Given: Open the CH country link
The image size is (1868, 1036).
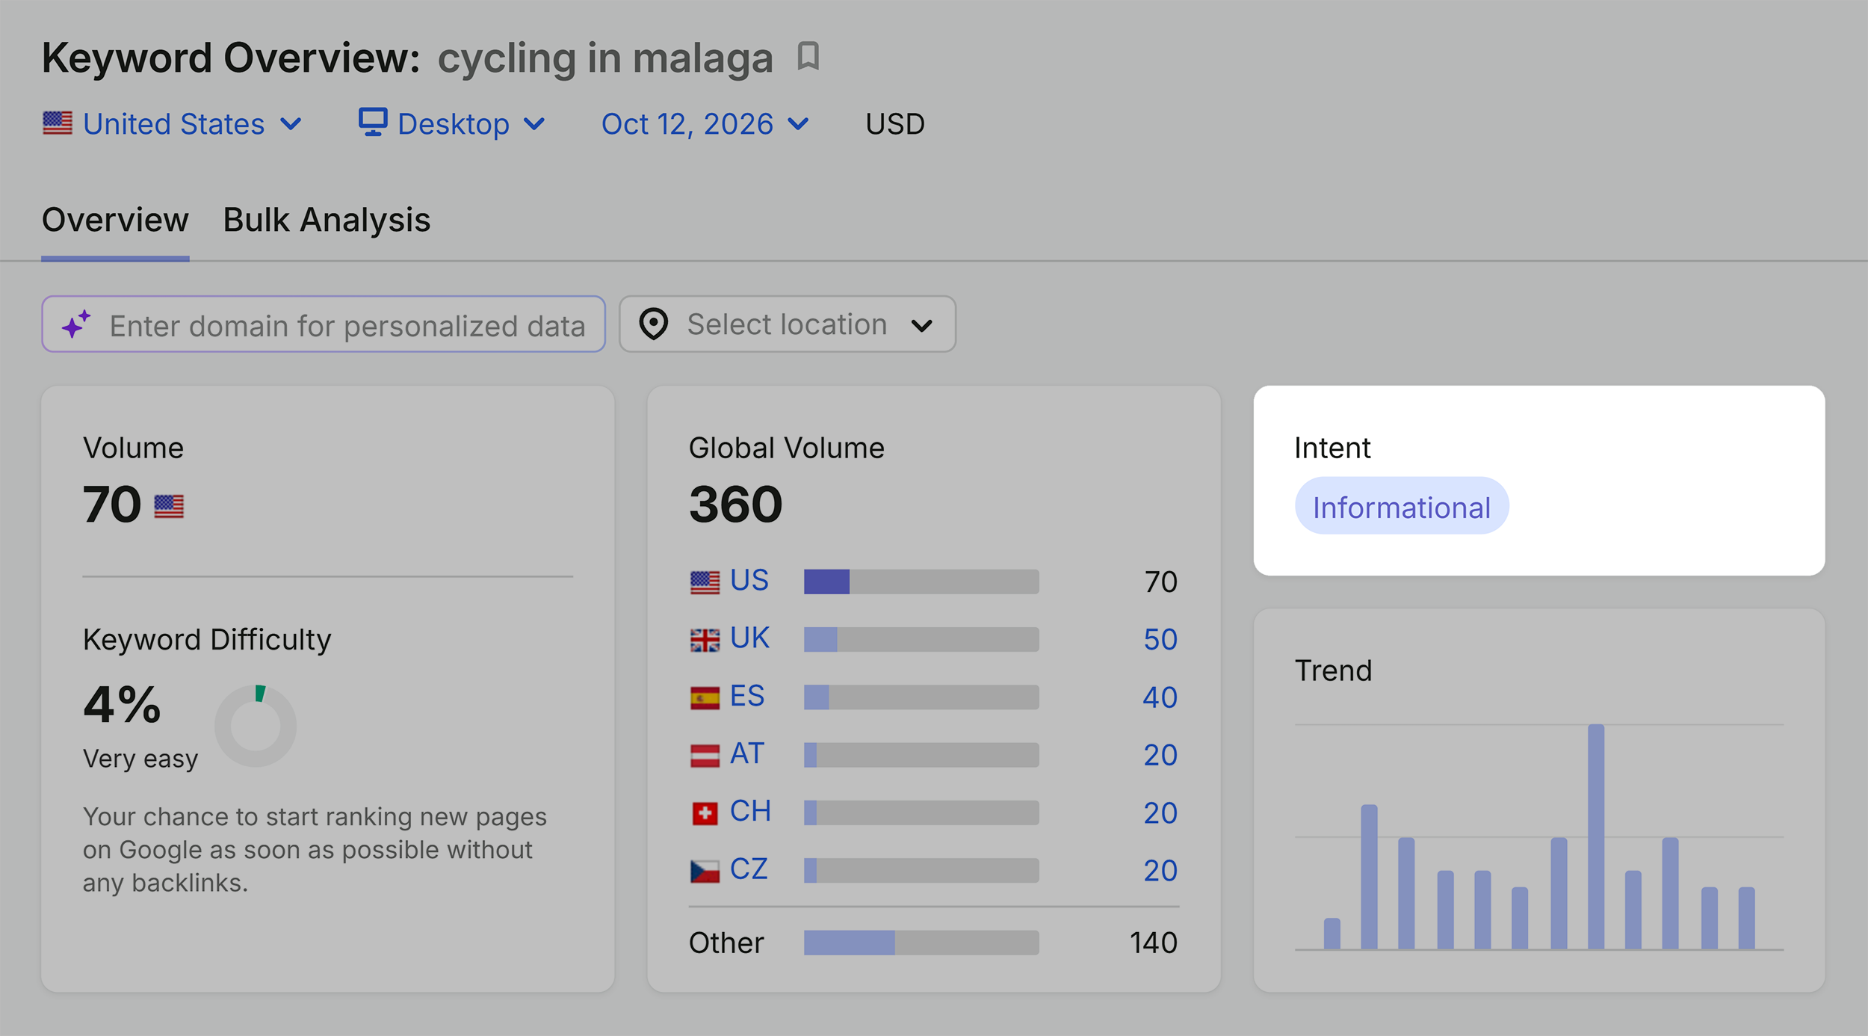Looking at the screenshot, I should pyautogui.click(x=750, y=811).
